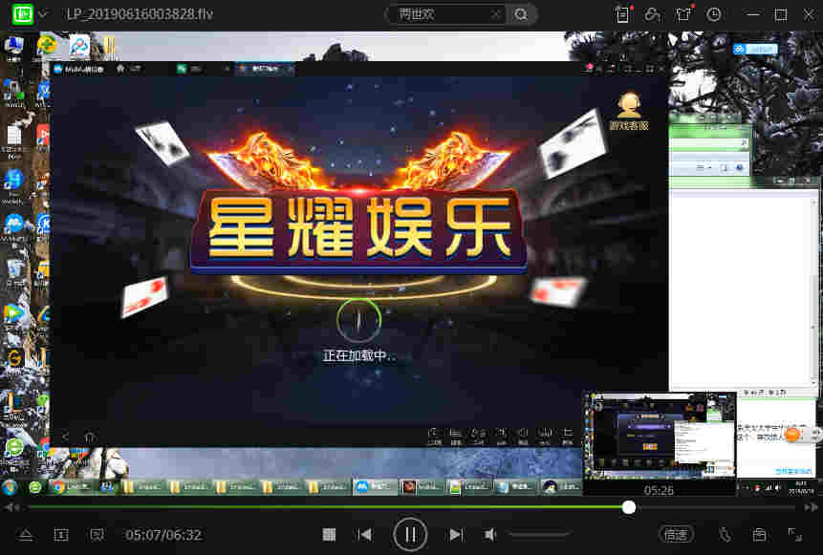This screenshot has width=823, height=555.
Task: Toggle the bullet comment icon
Action: click(x=97, y=535)
